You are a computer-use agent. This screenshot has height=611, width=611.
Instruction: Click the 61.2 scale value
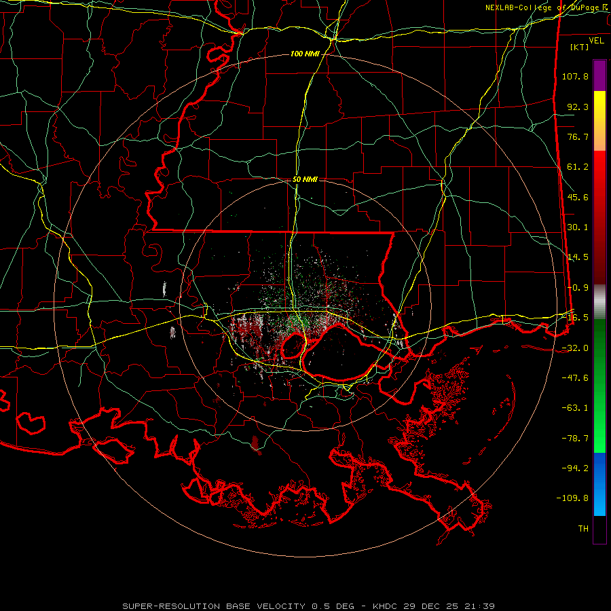[578, 167]
